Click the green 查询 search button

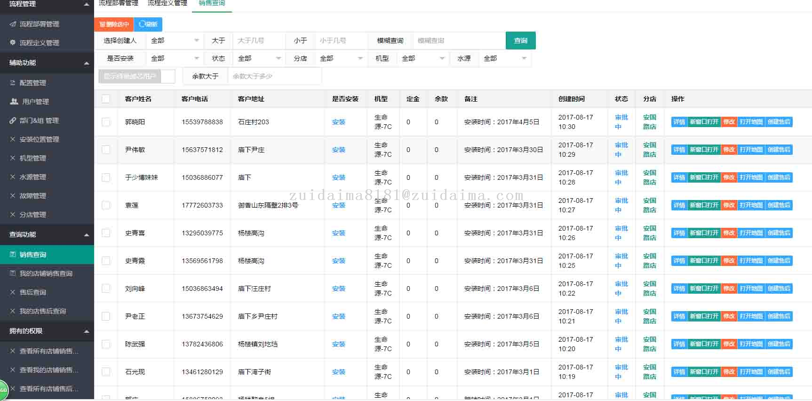tap(521, 40)
